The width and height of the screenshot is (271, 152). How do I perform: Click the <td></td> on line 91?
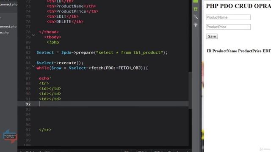[50, 99]
